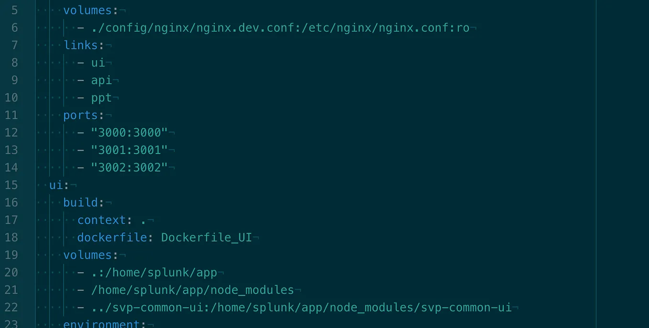Click line number 5 in the gutter
Image resolution: width=649 pixels, height=328 pixels.
[x=14, y=10]
